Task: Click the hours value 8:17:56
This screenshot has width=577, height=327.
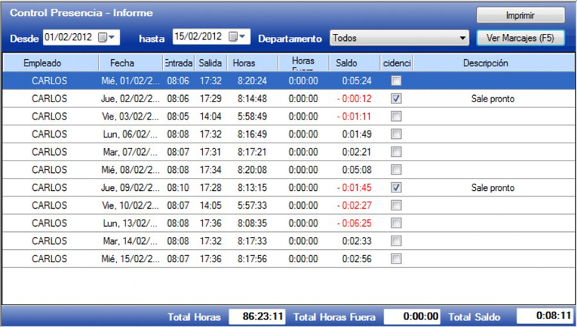Action: coord(252,259)
